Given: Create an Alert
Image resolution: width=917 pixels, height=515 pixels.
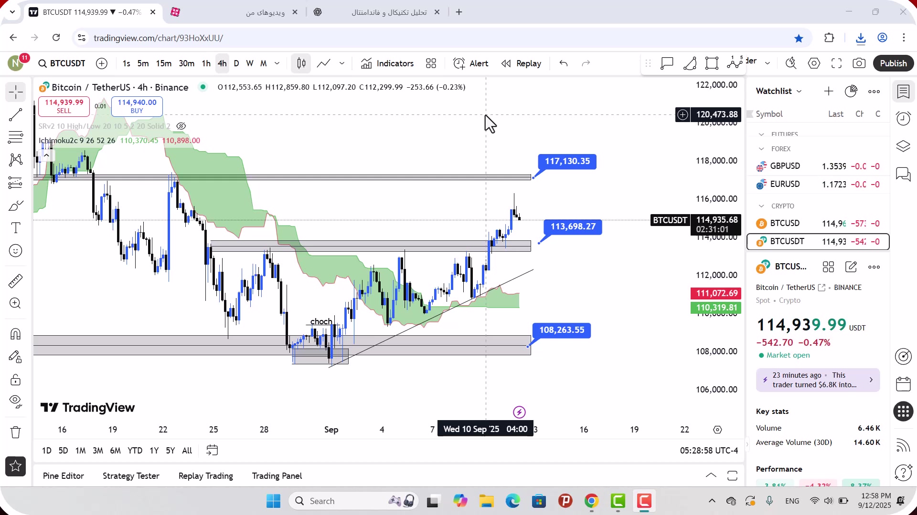Looking at the screenshot, I should (x=471, y=63).
